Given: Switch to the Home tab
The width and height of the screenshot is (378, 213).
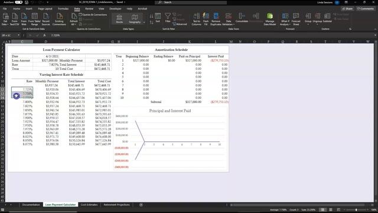Looking at the screenshot, I should coord(17,9).
